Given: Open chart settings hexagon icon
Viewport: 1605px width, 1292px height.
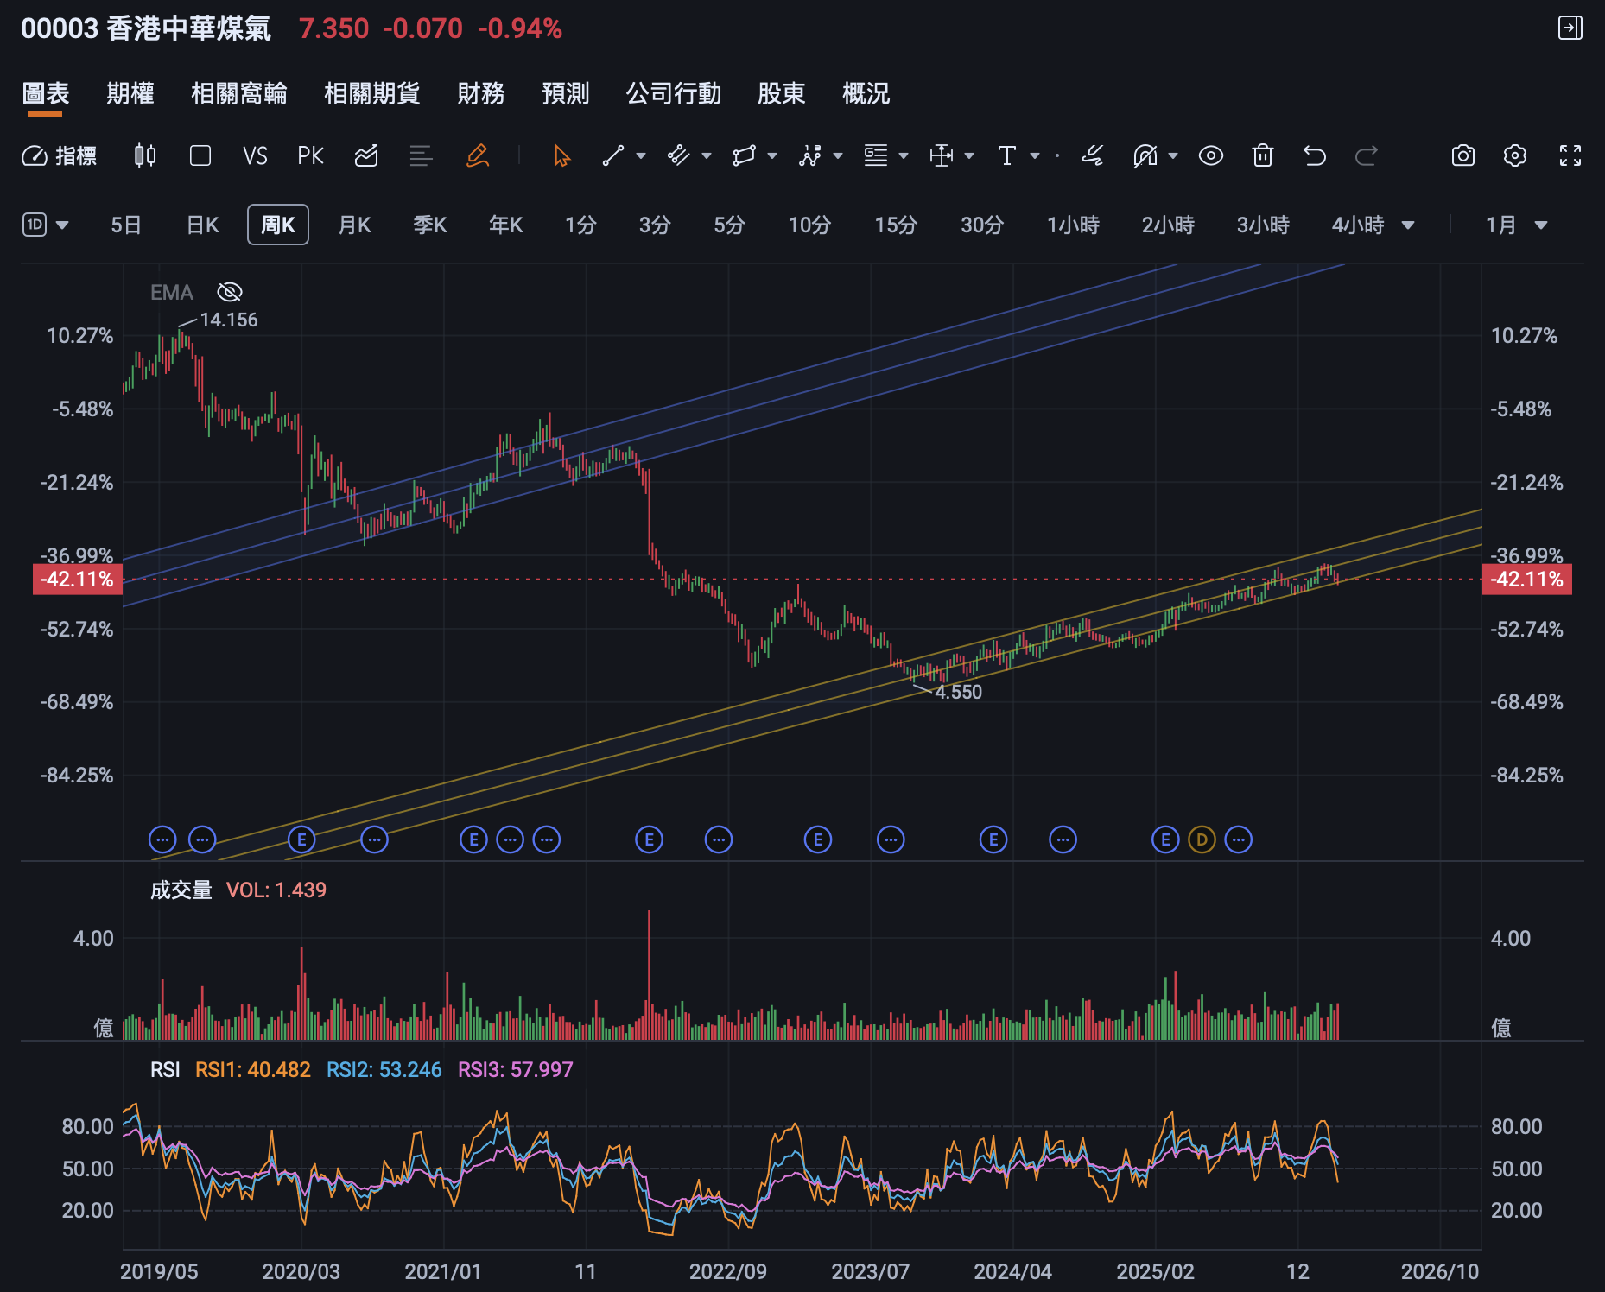Looking at the screenshot, I should point(1515,155).
